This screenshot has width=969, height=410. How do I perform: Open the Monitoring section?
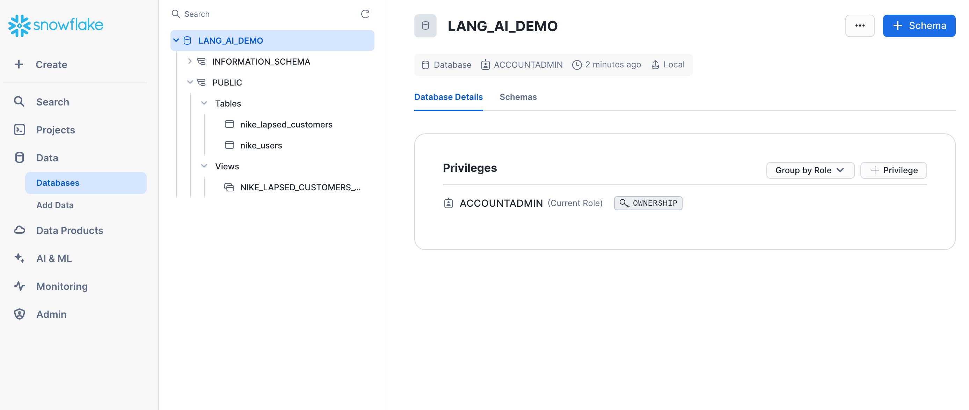tap(62, 286)
